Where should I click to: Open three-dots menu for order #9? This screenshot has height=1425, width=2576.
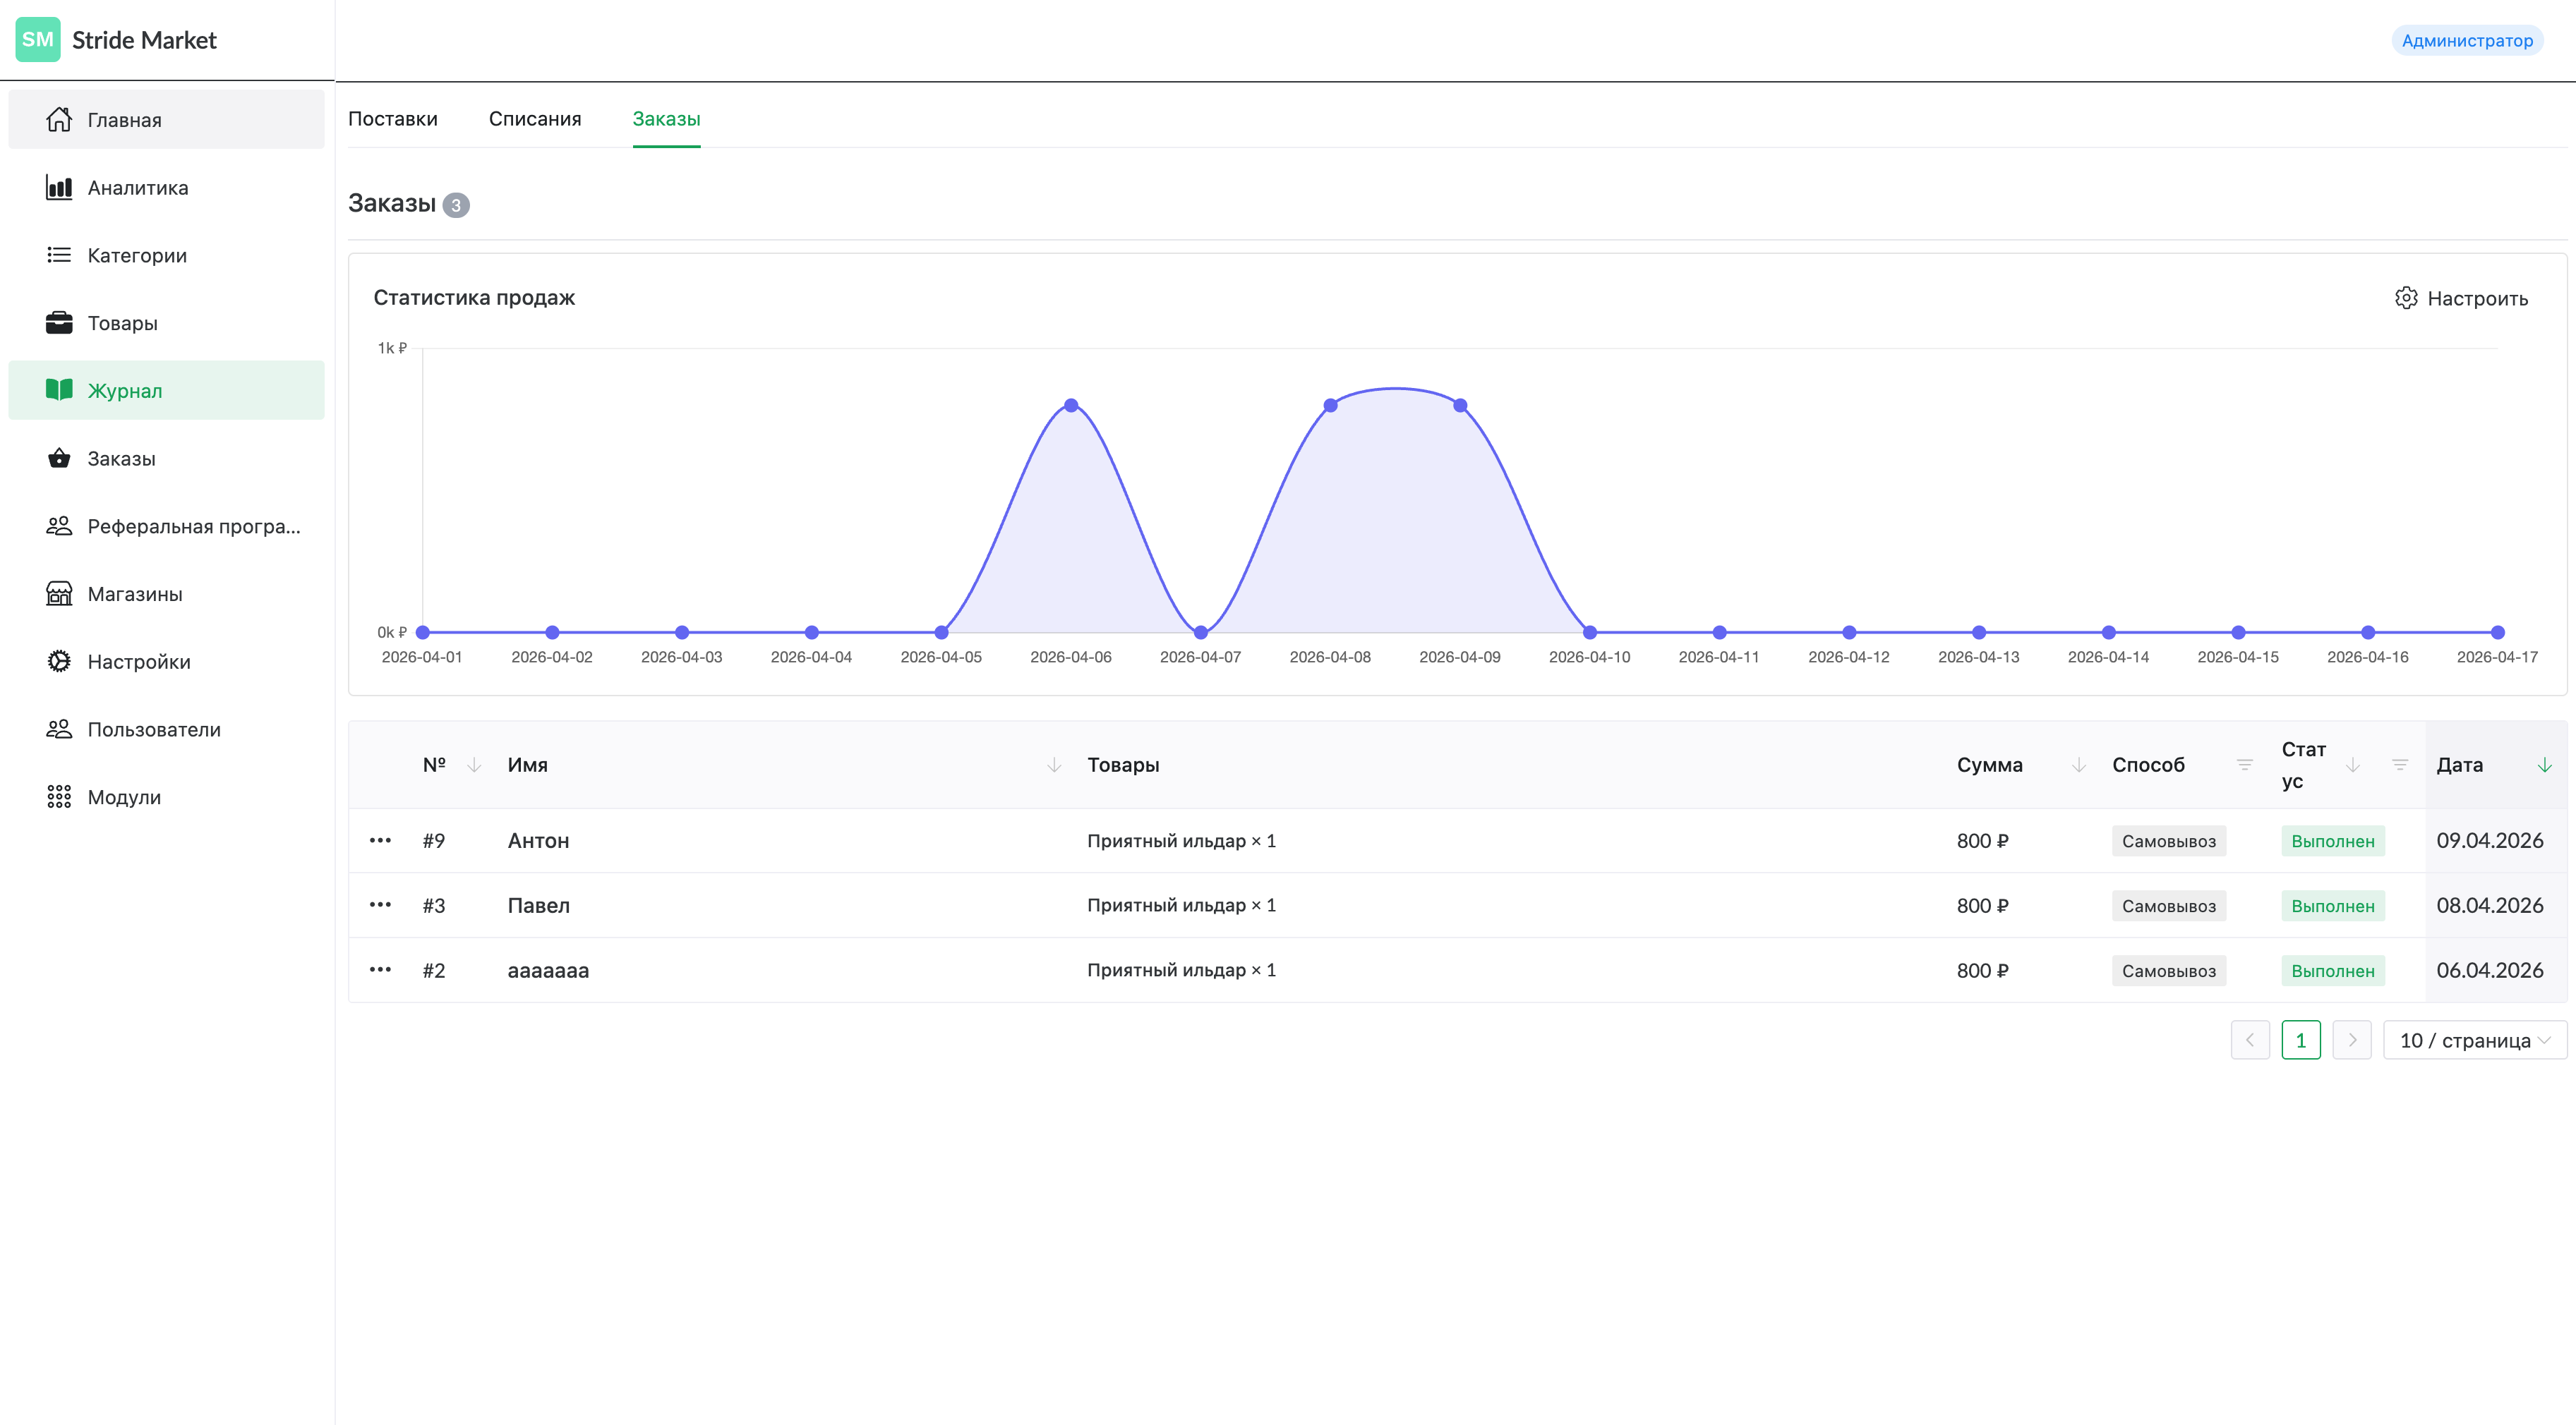pyautogui.click(x=380, y=840)
